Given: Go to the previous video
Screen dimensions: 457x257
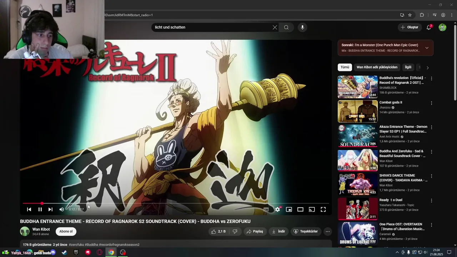Looking at the screenshot, I should point(29,210).
